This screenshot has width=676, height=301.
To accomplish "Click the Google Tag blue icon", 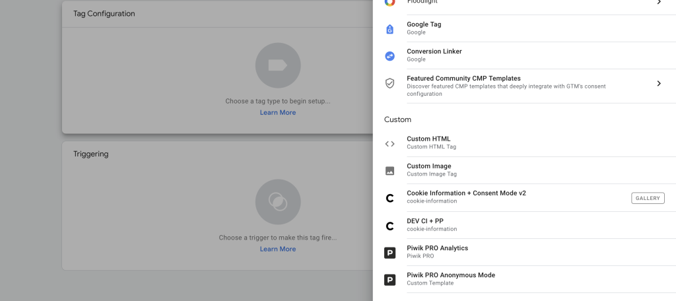I will [x=389, y=29].
